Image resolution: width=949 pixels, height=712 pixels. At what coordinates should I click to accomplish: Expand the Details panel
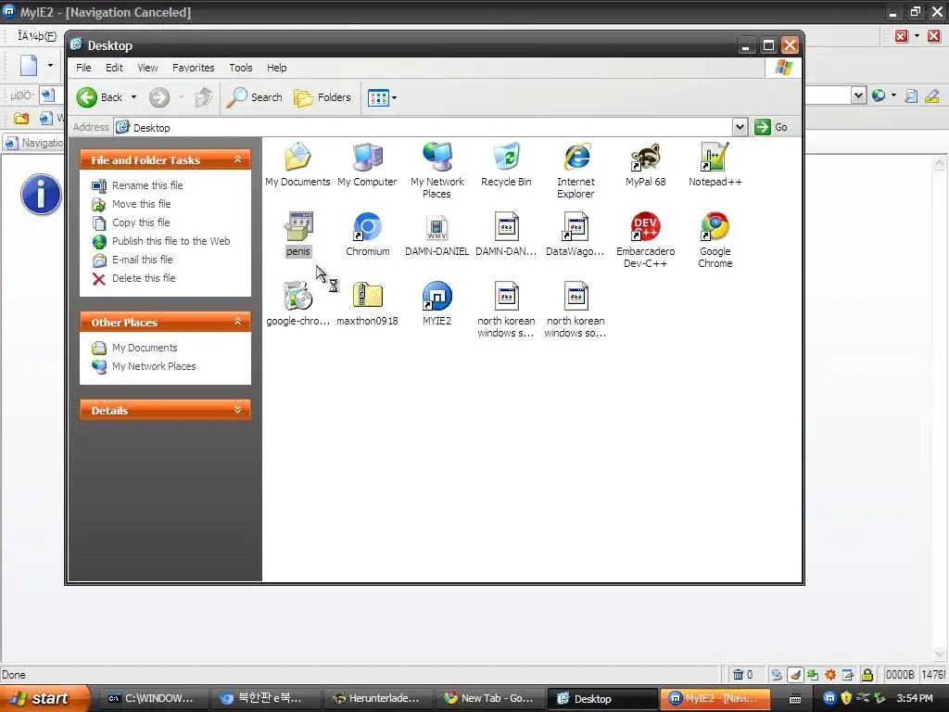click(238, 410)
